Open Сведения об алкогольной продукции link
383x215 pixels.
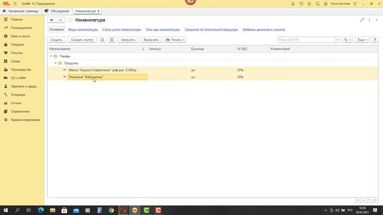211,29
